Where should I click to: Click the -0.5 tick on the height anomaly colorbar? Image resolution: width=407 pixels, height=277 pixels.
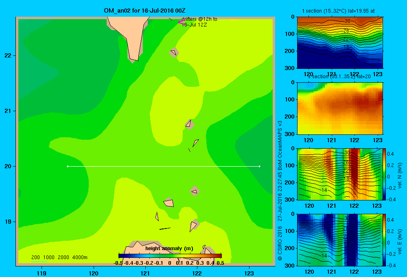[x=118, y=263]
